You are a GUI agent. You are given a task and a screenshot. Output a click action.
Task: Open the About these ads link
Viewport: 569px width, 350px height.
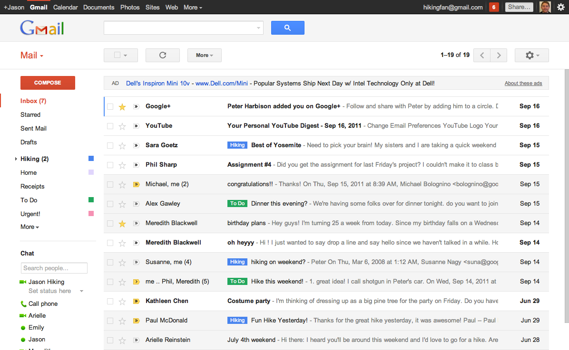coord(523,83)
